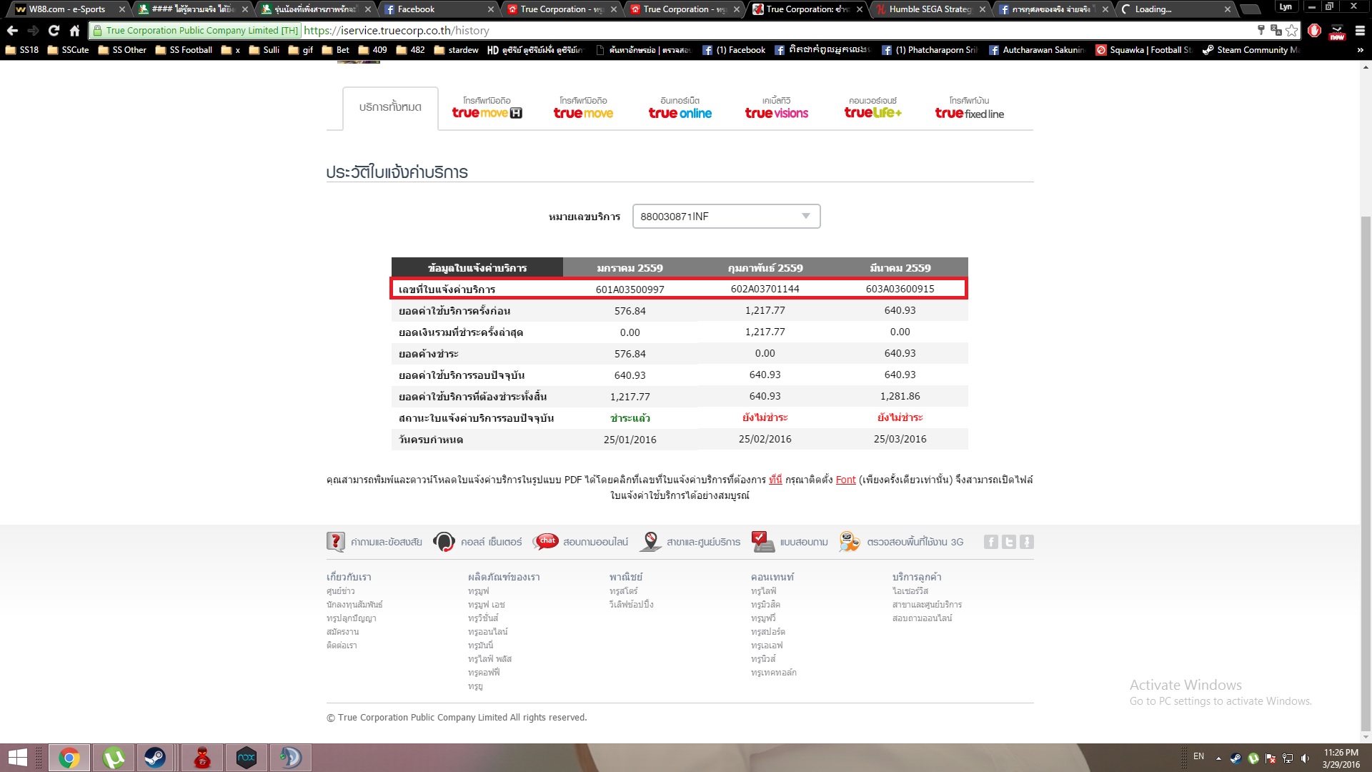Click the online chat bubble icon
This screenshot has height=772, width=1372.
[x=546, y=542]
